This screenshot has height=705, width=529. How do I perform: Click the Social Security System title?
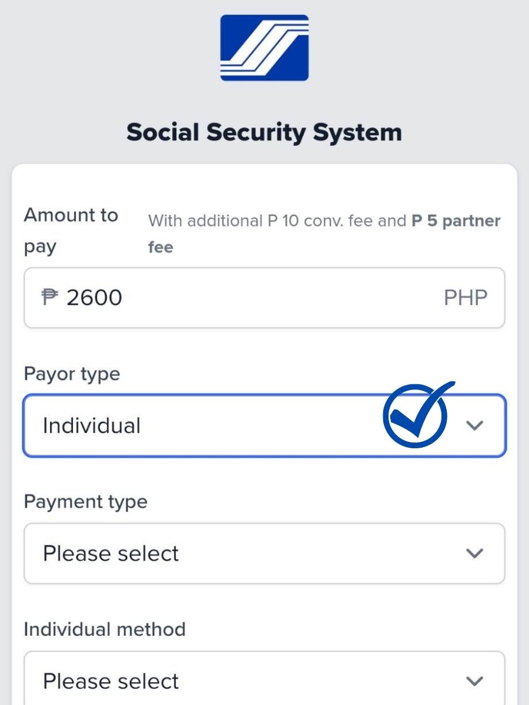(264, 132)
